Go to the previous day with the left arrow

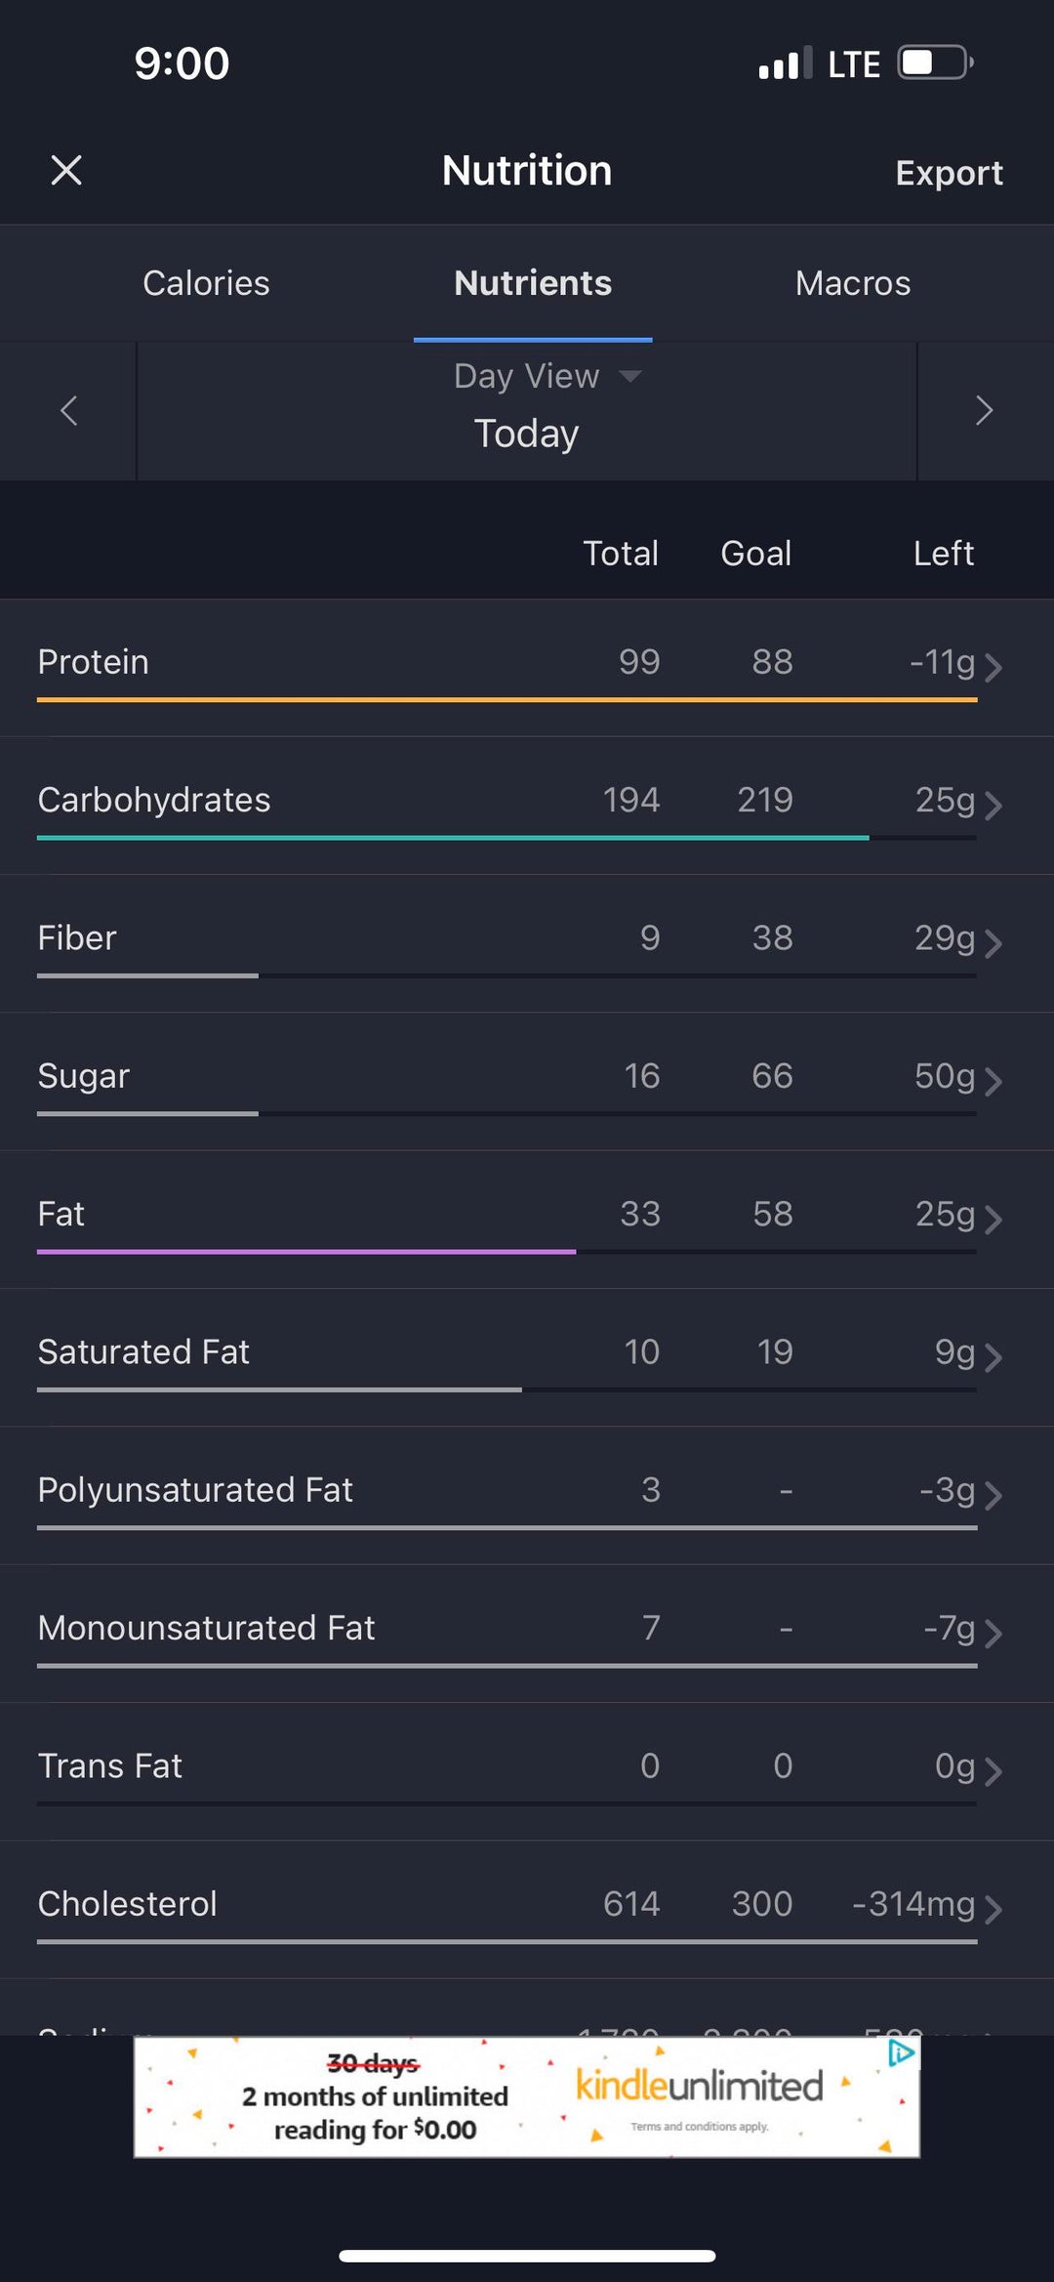point(68,410)
